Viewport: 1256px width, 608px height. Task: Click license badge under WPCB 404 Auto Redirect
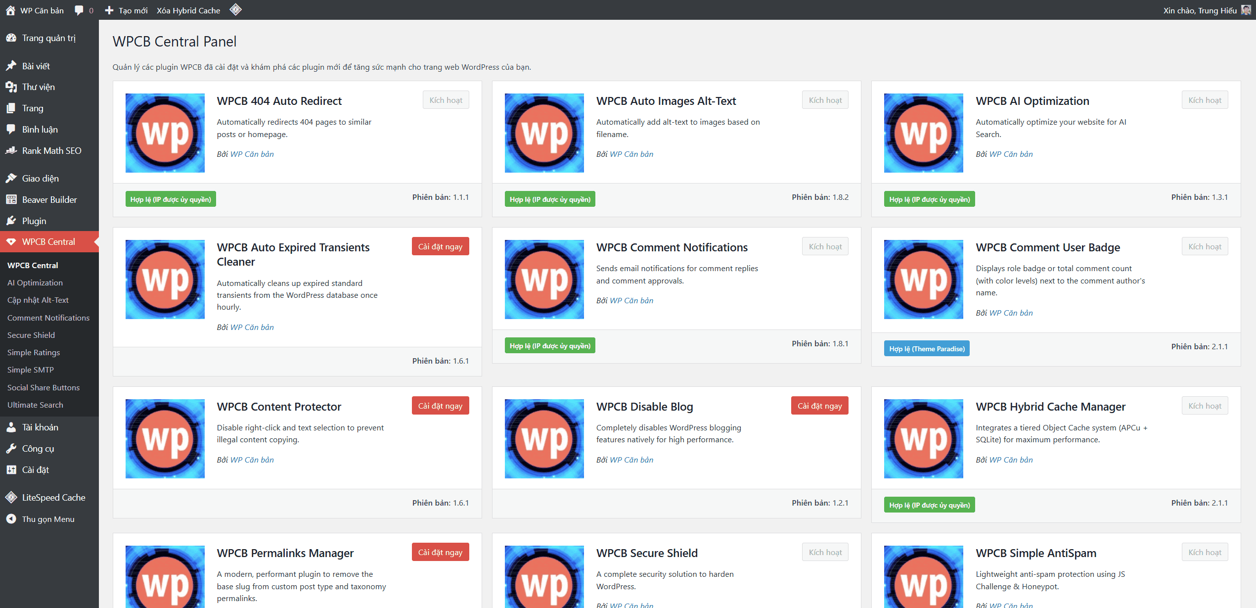click(x=171, y=199)
